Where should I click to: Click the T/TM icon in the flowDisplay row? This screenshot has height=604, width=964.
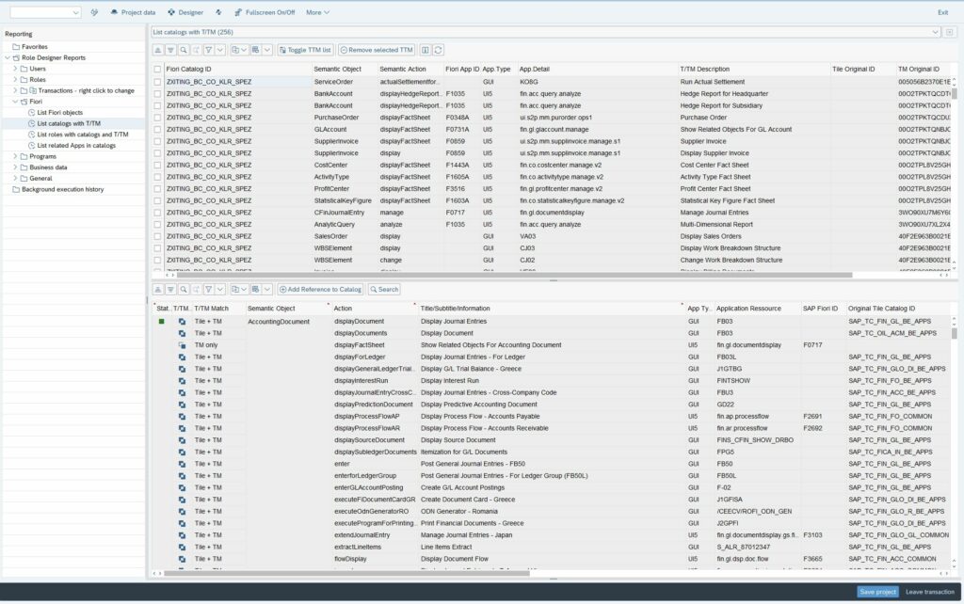click(x=182, y=559)
